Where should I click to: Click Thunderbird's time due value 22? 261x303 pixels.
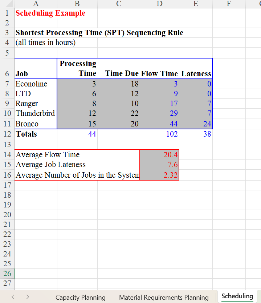pyautogui.click(x=119, y=113)
